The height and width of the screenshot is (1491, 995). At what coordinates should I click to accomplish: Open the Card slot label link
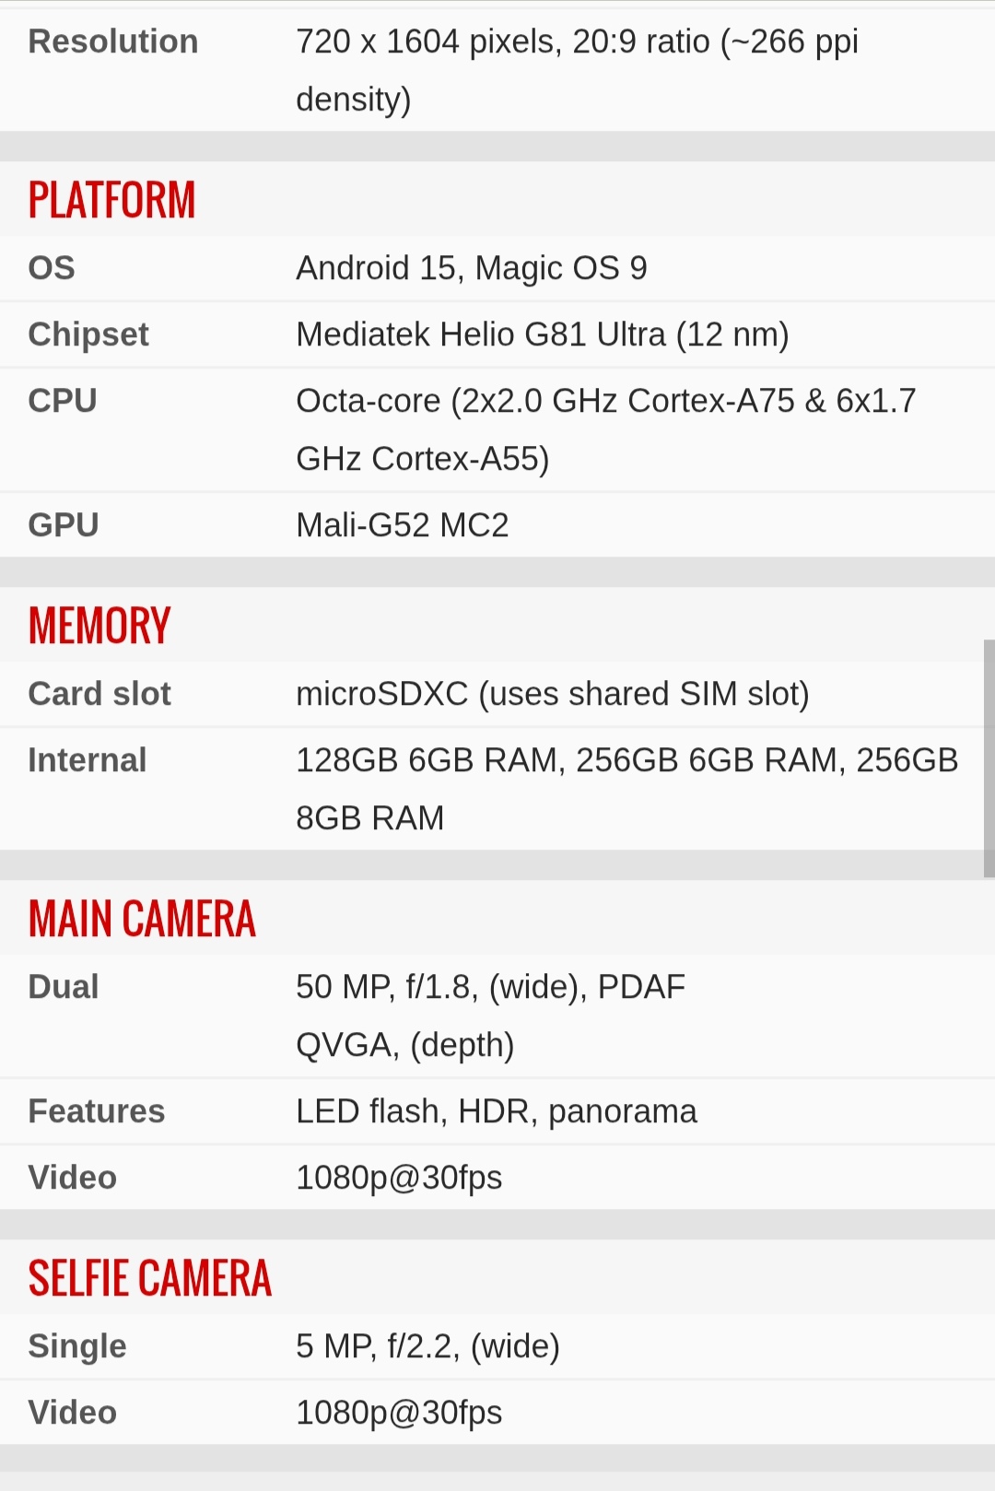click(x=99, y=694)
